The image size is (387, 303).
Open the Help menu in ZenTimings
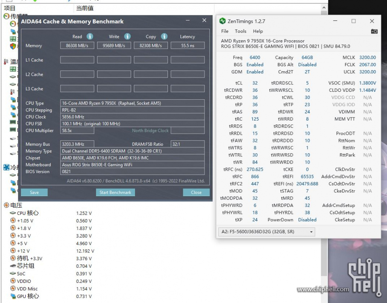pyautogui.click(x=257, y=31)
